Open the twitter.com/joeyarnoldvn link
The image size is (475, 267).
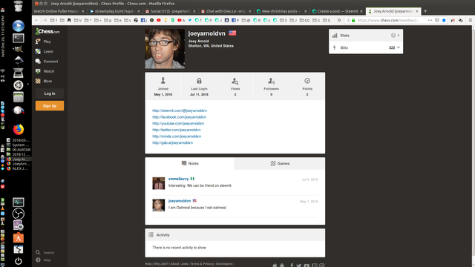click(x=177, y=130)
